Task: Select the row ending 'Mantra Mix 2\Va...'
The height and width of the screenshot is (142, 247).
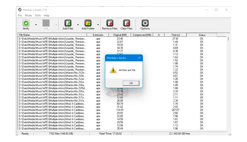Action: coord(122,100)
